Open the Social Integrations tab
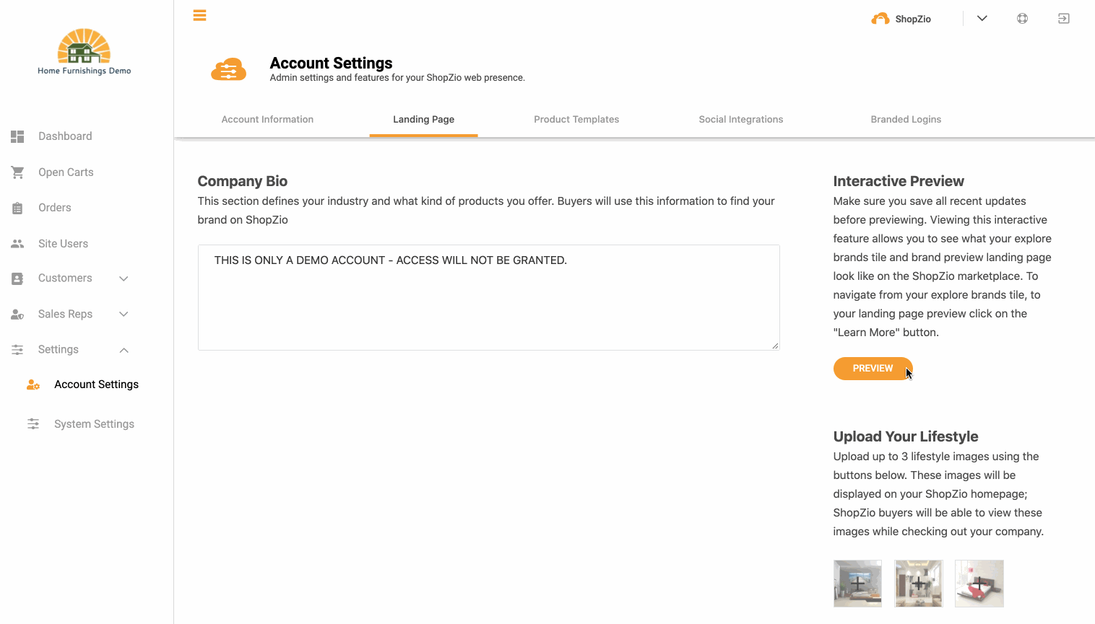This screenshot has height=624, width=1095. click(x=741, y=120)
